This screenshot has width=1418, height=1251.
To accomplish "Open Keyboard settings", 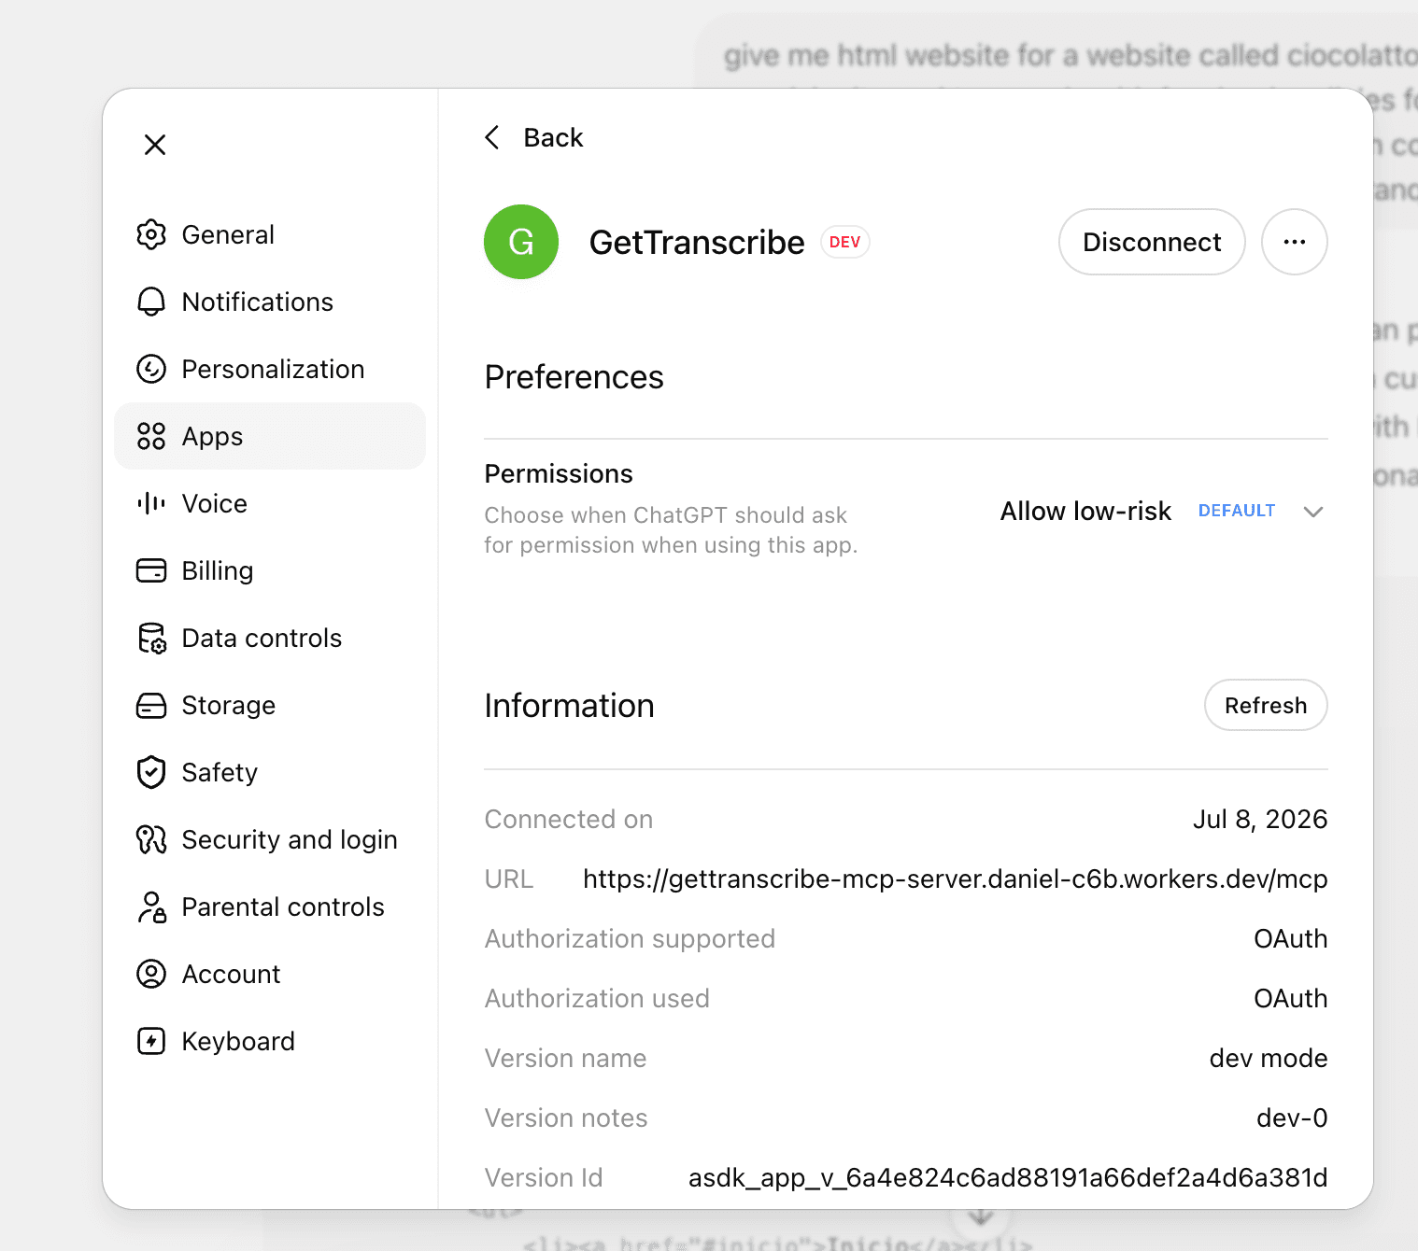I will pyautogui.click(x=270, y=1041).
